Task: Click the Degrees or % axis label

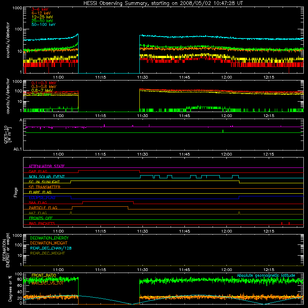Action: click(x=10, y=288)
